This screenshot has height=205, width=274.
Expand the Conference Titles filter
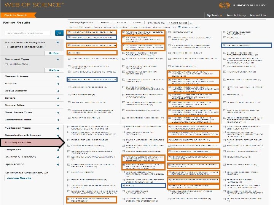pyautogui.click(x=58, y=120)
